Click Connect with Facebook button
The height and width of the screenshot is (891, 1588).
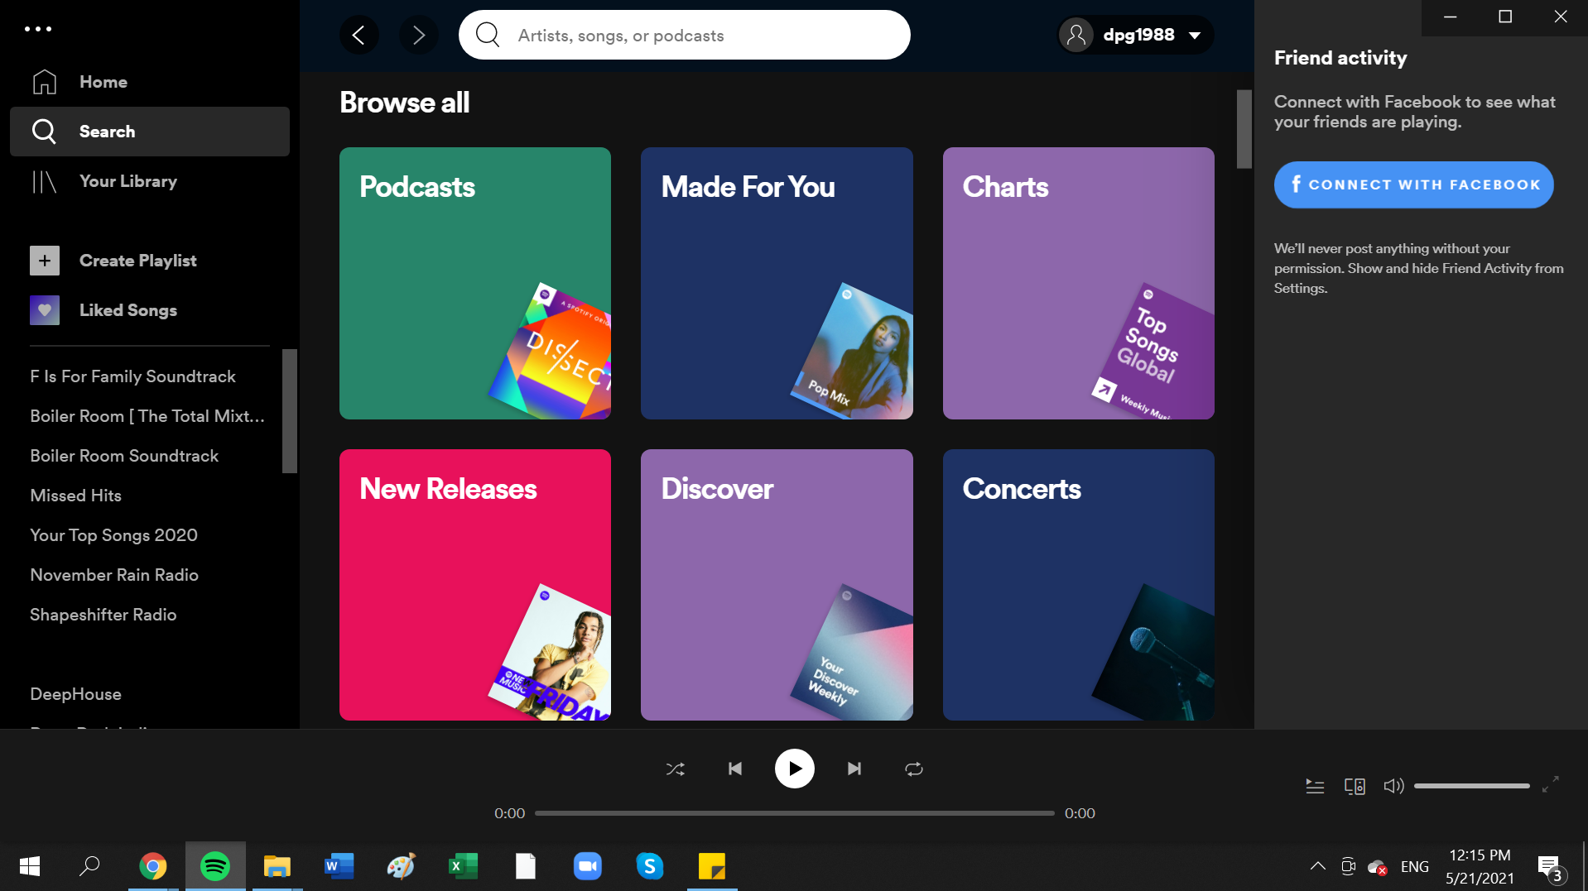point(1413,184)
